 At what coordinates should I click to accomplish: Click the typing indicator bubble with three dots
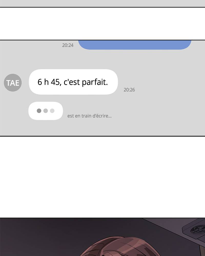pos(46,111)
